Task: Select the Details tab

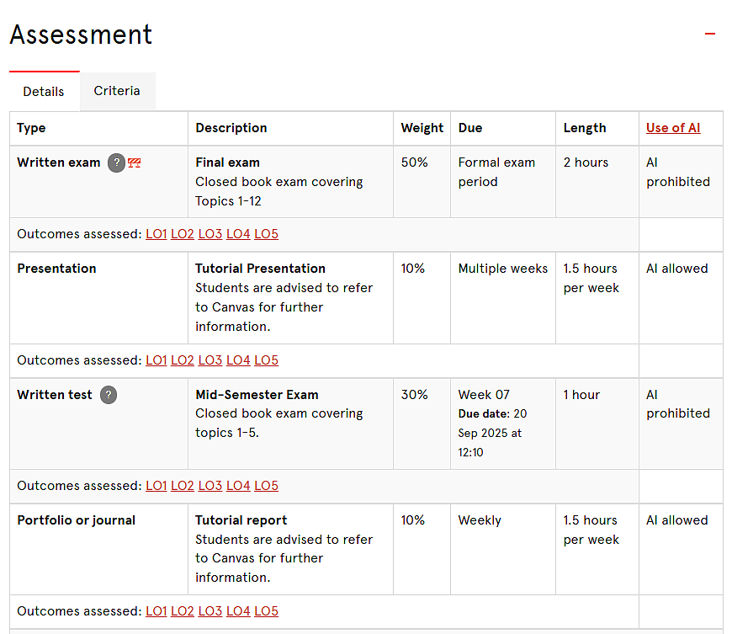Action: pos(44,92)
